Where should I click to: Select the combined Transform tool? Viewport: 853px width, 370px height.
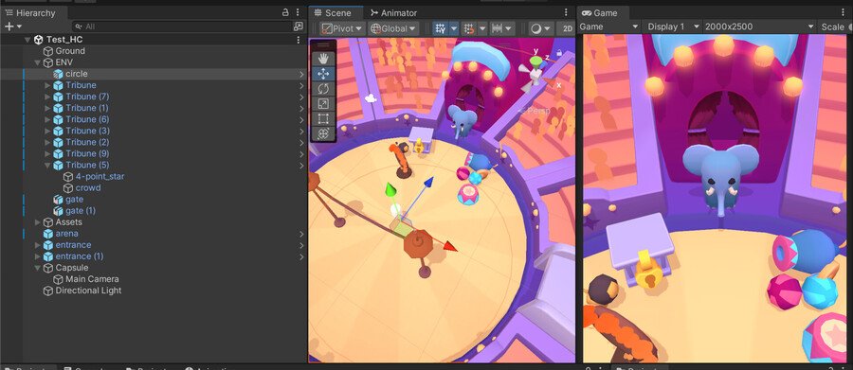(323, 133)
